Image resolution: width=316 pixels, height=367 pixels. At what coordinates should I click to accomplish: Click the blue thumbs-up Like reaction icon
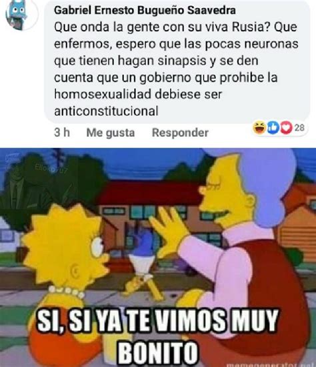(273, 127)
